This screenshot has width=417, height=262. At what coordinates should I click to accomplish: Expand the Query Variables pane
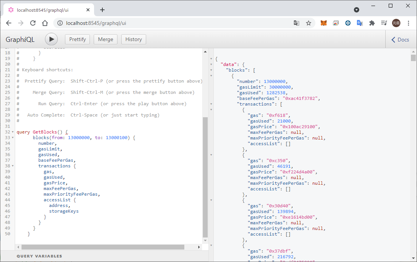[x=39, y=256]
